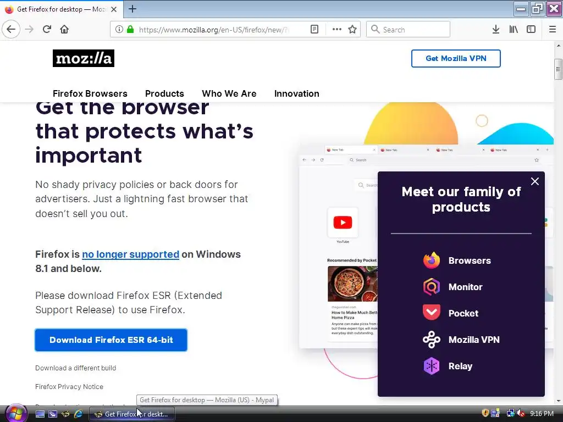The height and width of the screenshot is (422, 563).
Task: Open Products navigation menu
Action: (164, 93)
